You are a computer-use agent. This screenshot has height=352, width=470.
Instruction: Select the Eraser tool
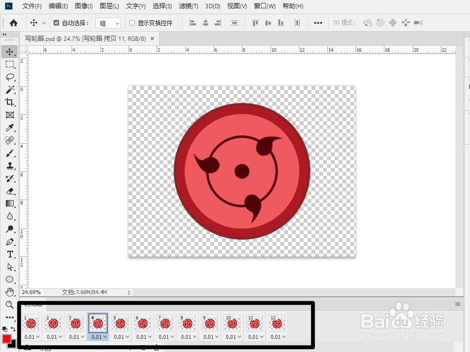(x=10, y=191)
